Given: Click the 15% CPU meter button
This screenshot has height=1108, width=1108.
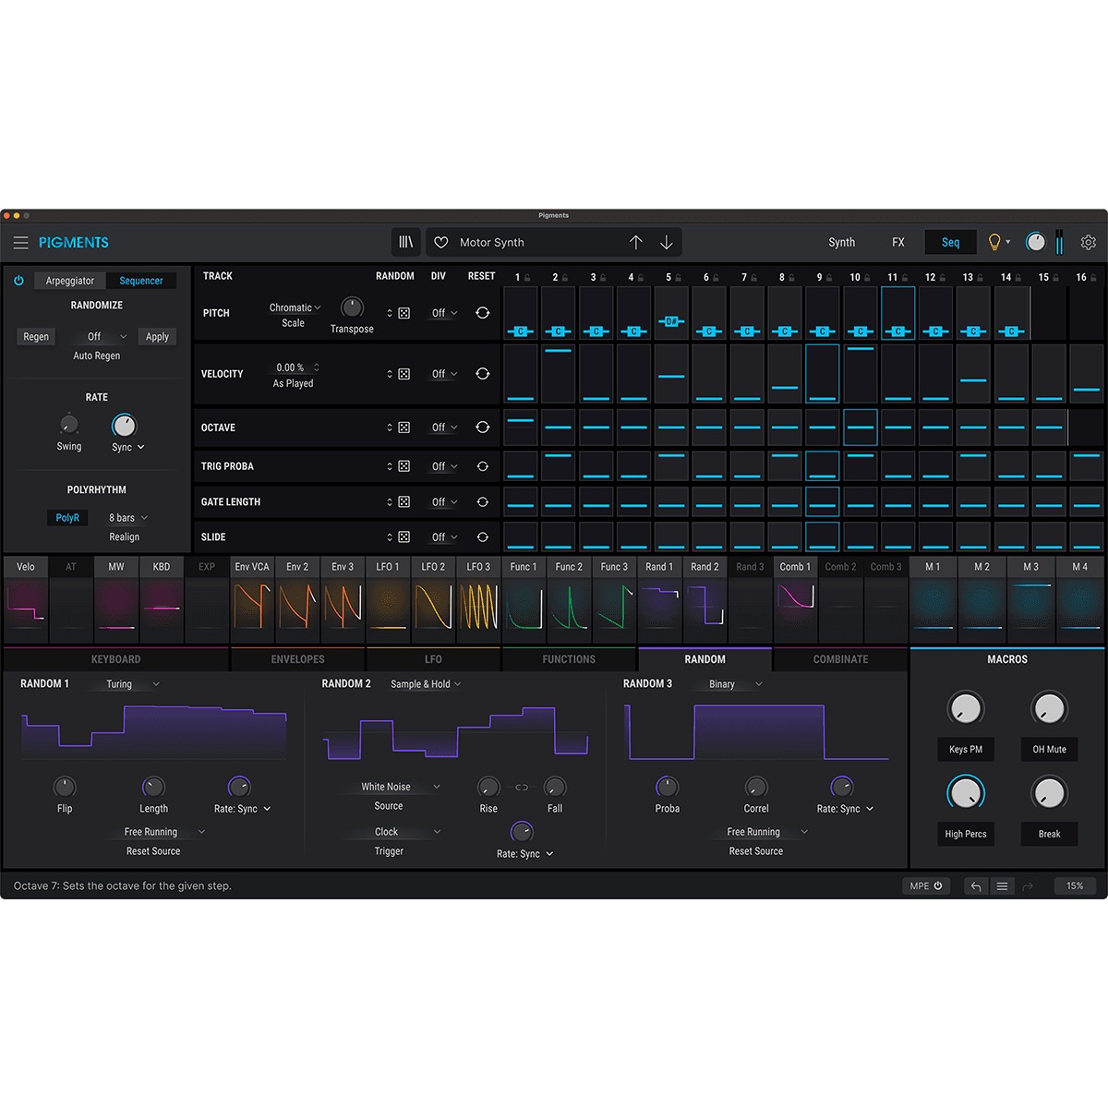Looking at the screenshot, I should point(1075,886).
